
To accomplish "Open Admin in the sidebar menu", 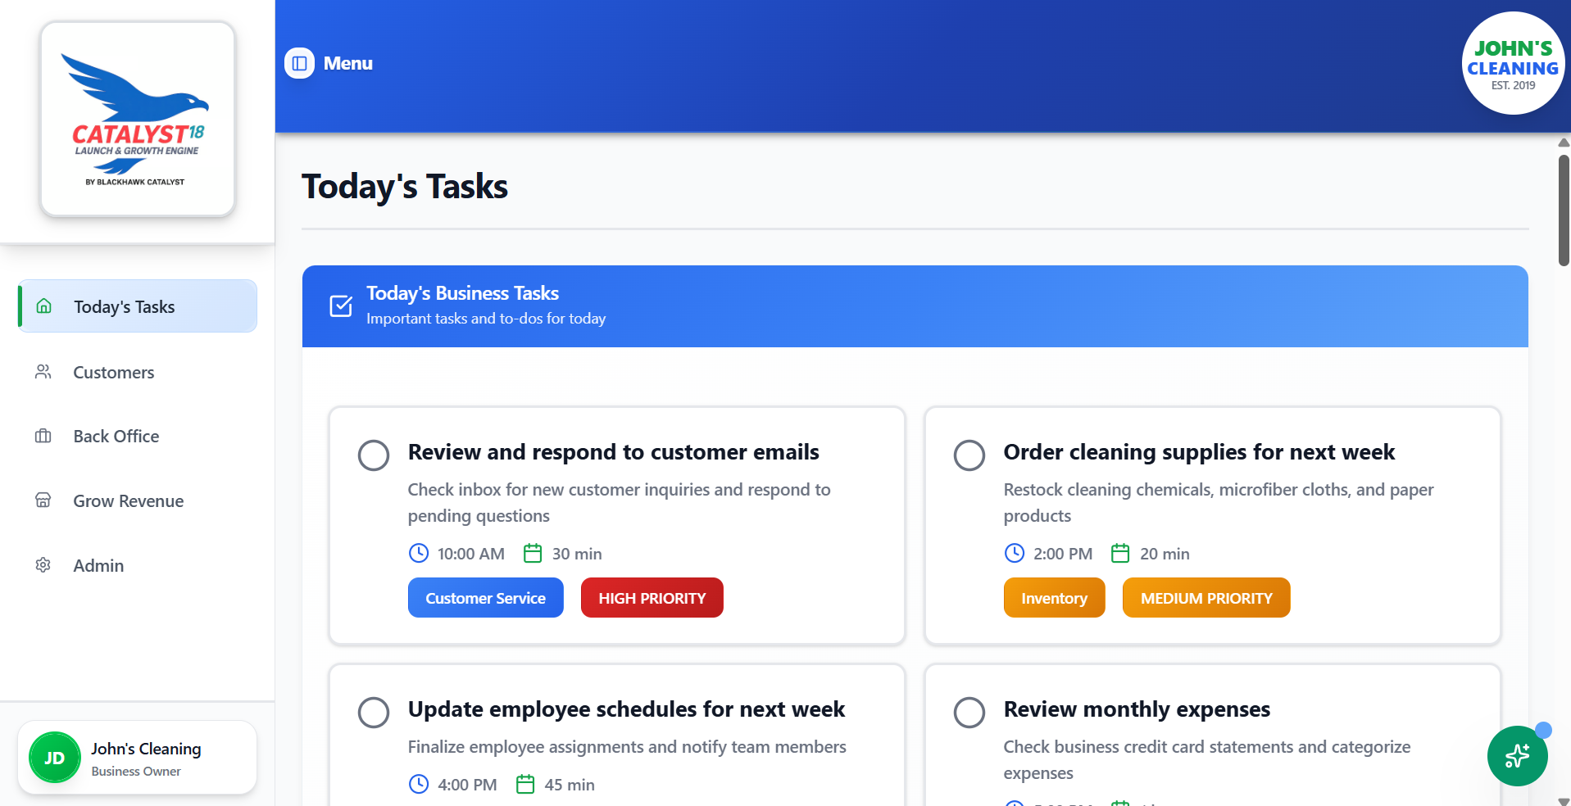I will click(x=98, y=565).
